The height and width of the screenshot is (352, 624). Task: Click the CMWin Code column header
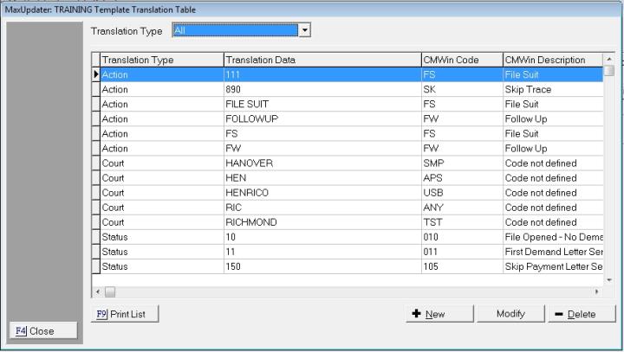pyautogui.click(x=460, y=60)
